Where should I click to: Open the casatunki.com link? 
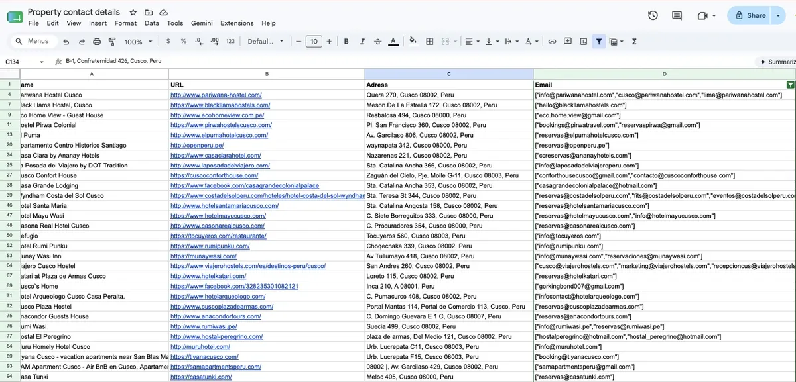(201, 377)
